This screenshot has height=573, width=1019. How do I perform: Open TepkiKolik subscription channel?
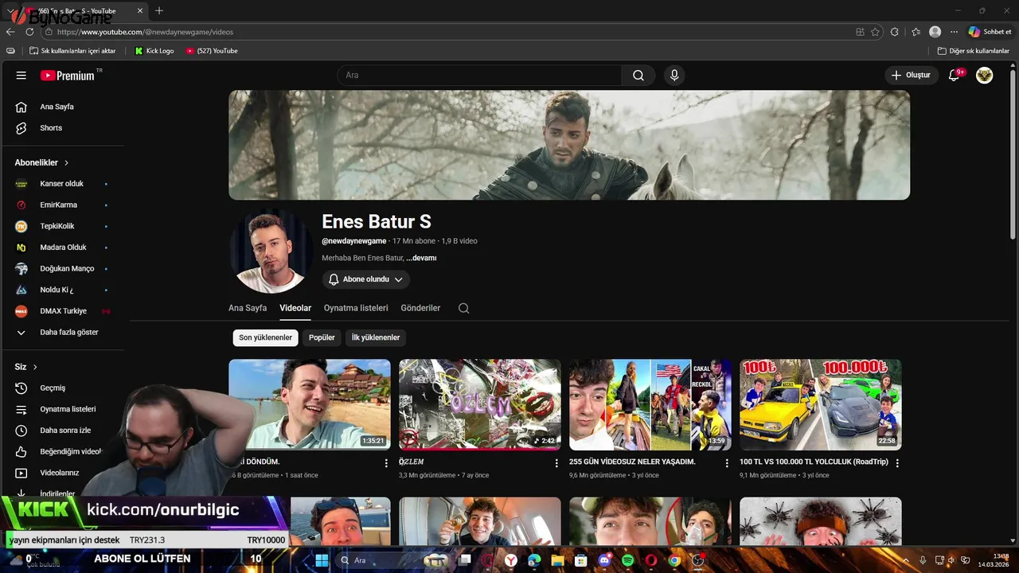[x=57, y=226]
